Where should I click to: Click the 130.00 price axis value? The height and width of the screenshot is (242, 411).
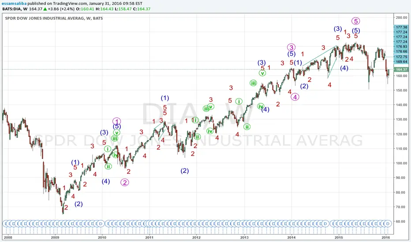click(x=401, y=119)
